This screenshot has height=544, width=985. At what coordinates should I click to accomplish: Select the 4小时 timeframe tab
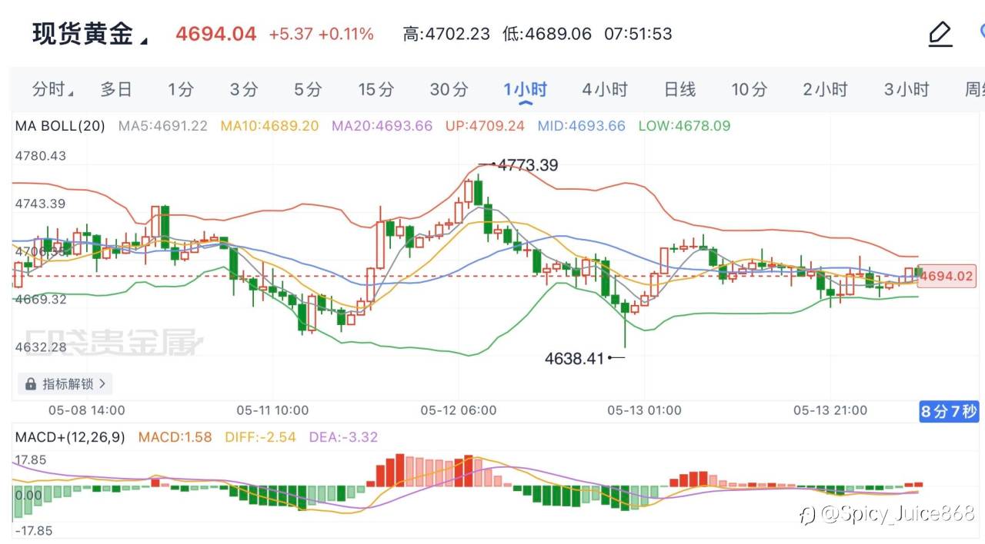[604, 90]
